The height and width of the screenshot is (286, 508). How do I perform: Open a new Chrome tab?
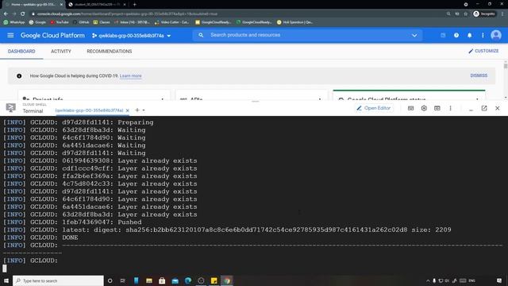tap(134, 5)
